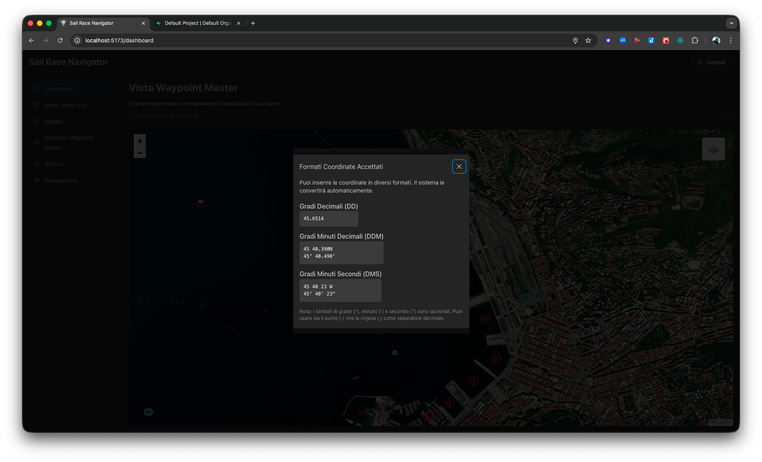This screenshot has height=462, width=762.
Task: Open the Scegli una rotta o regata dropdown
Action: [428, 116]
